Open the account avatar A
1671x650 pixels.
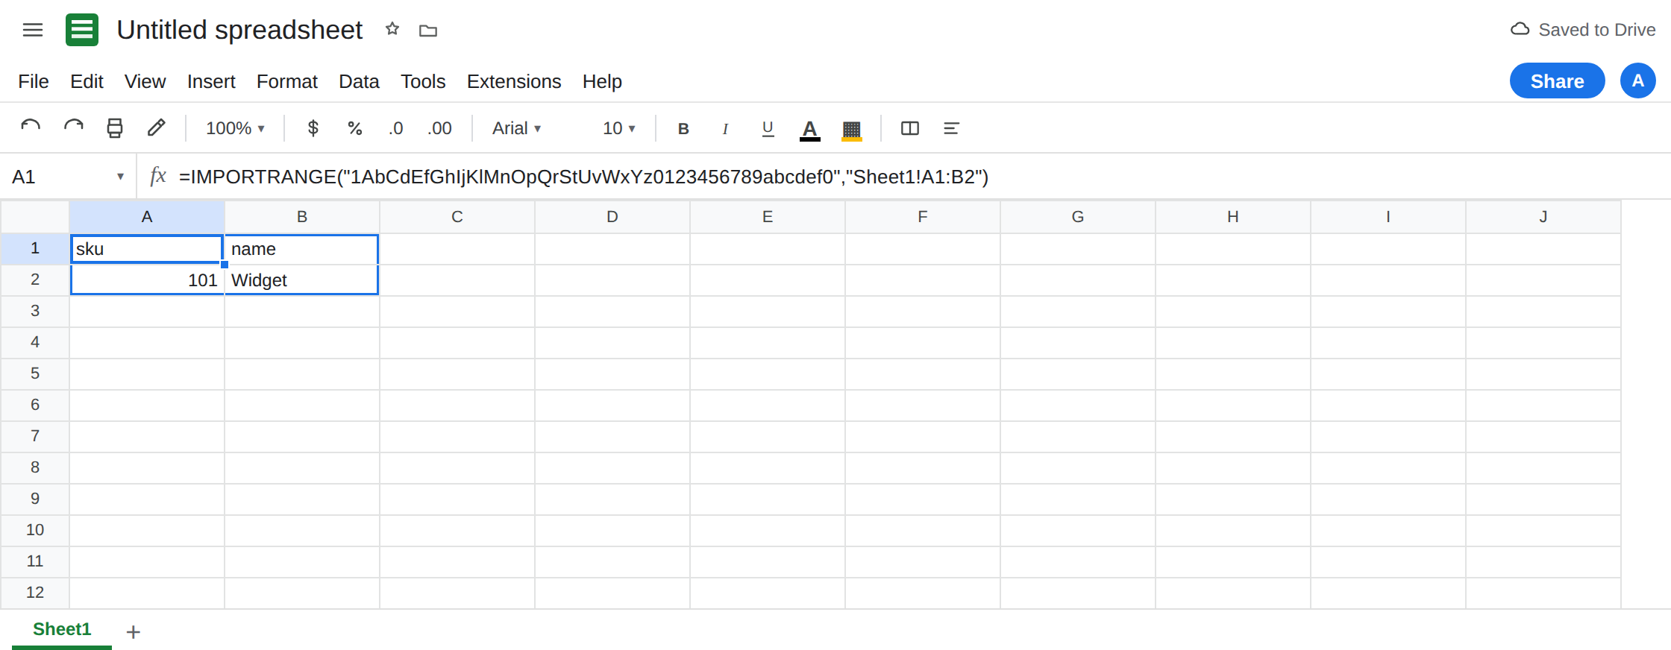1638,81
